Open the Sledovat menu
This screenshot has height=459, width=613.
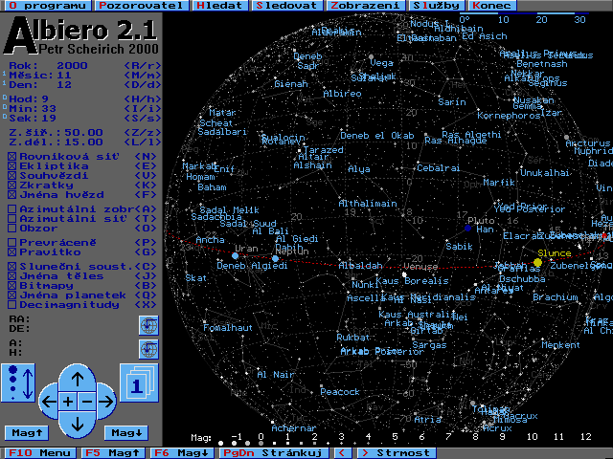288,6
